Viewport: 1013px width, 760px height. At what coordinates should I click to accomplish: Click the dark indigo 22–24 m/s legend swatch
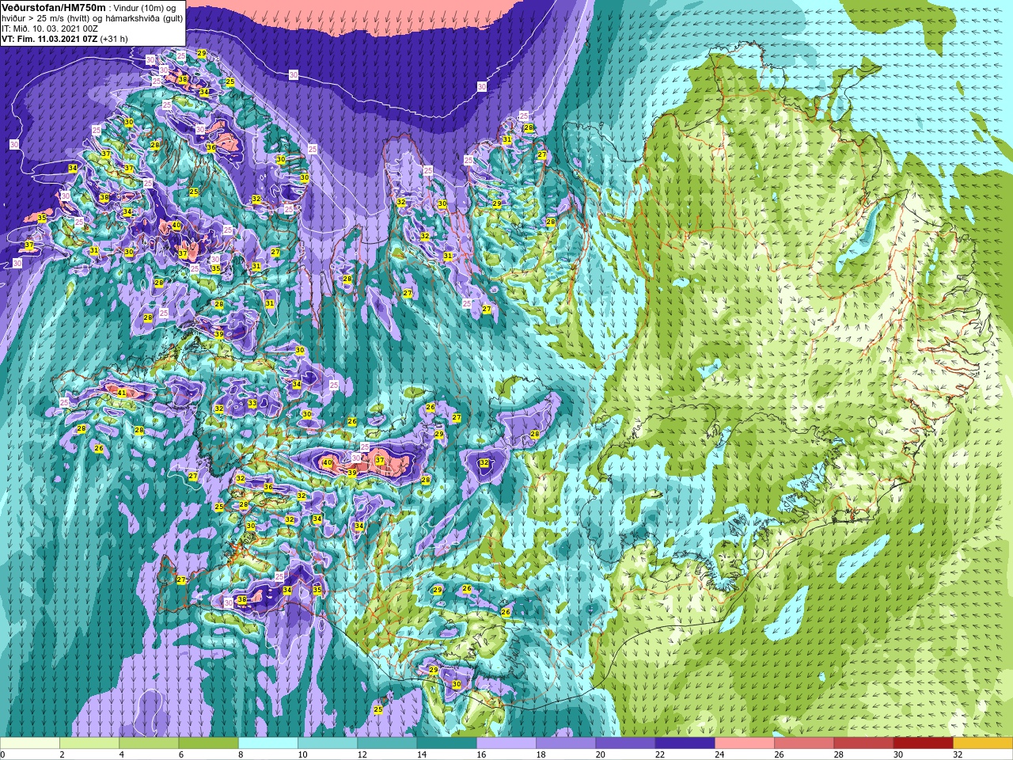tap(685, 743)
